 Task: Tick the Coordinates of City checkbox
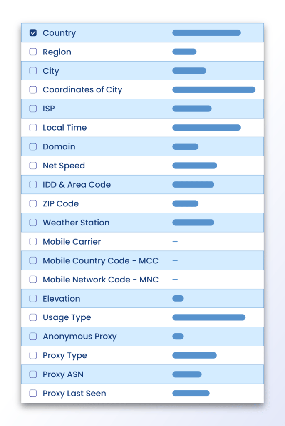coord(33,90)
